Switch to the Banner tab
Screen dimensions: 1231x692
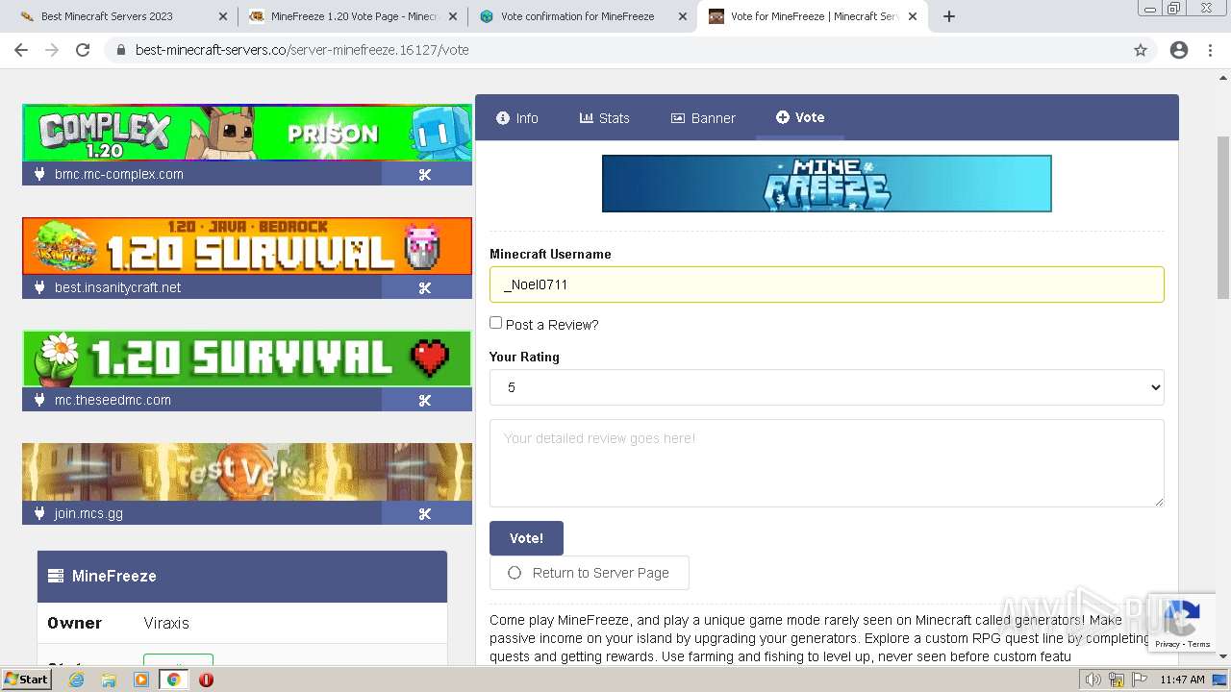[x=703, y=118]
